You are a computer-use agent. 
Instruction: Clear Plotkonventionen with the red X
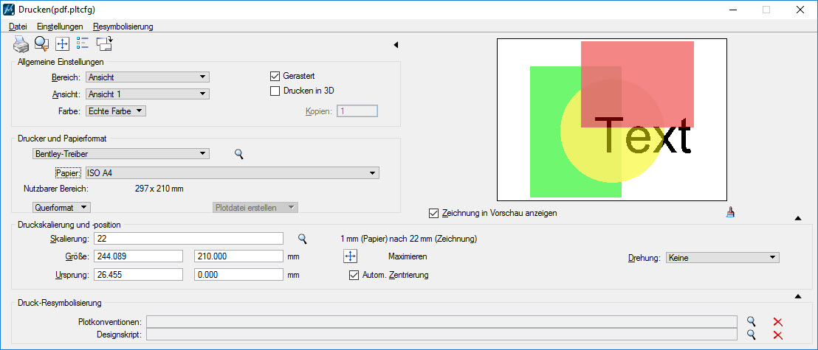click(778, 323)
